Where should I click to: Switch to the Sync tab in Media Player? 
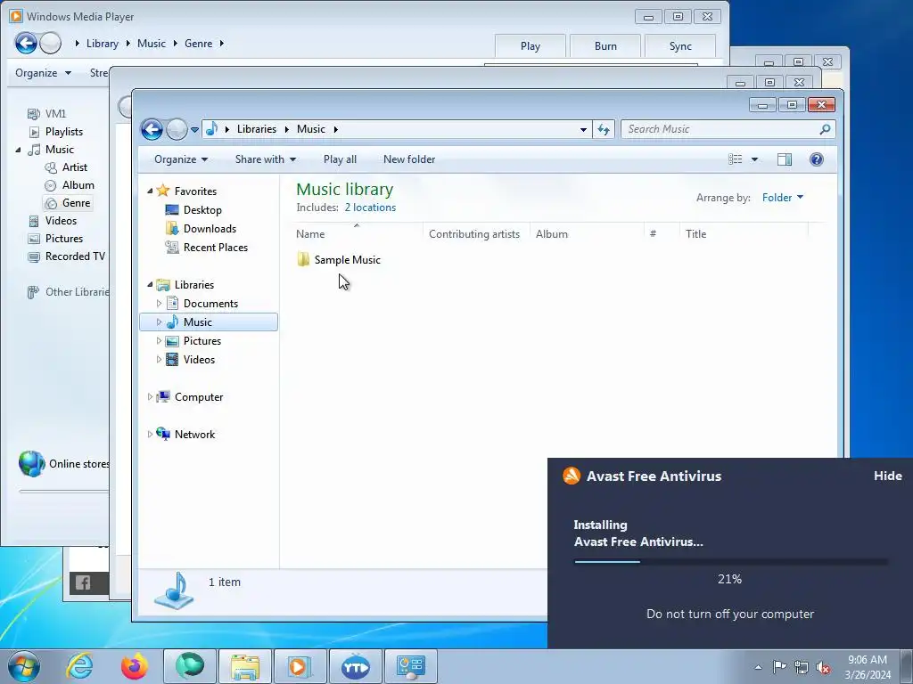[x=680, y=46]
